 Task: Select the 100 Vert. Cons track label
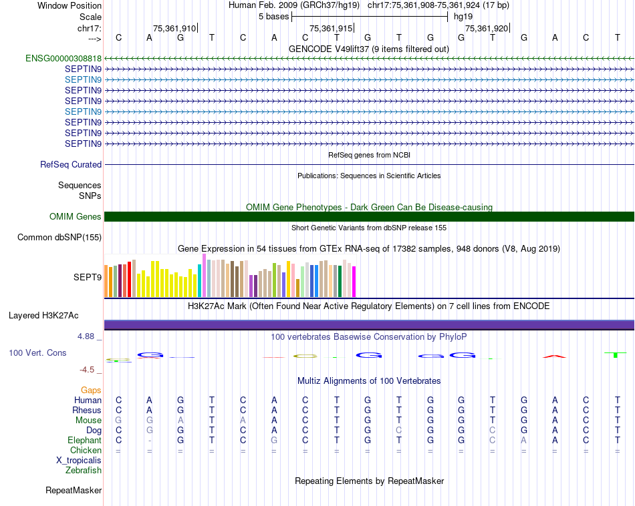(x=37, y=352)
